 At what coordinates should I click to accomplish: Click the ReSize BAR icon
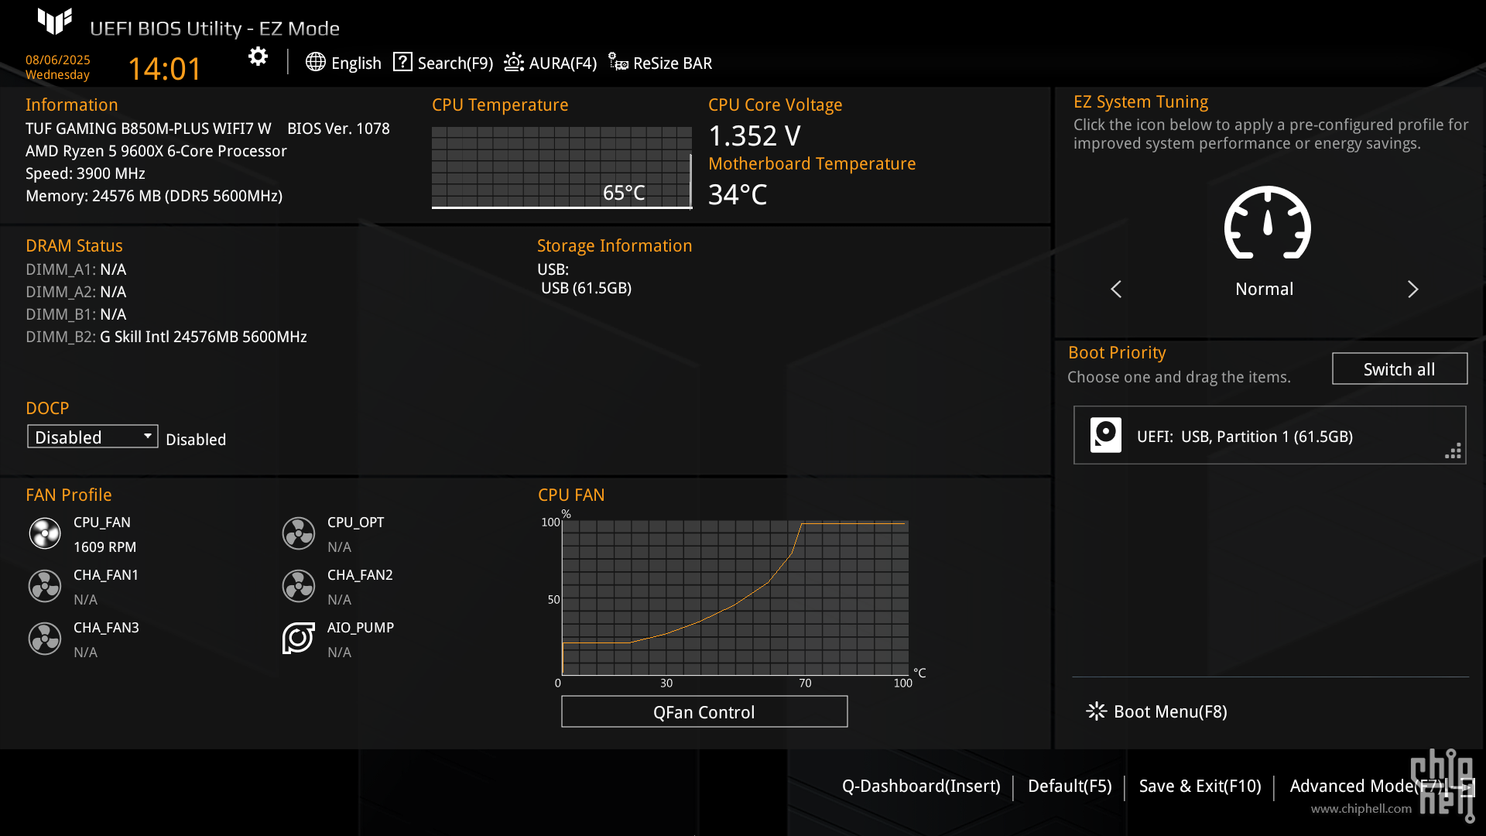point(618,62)
